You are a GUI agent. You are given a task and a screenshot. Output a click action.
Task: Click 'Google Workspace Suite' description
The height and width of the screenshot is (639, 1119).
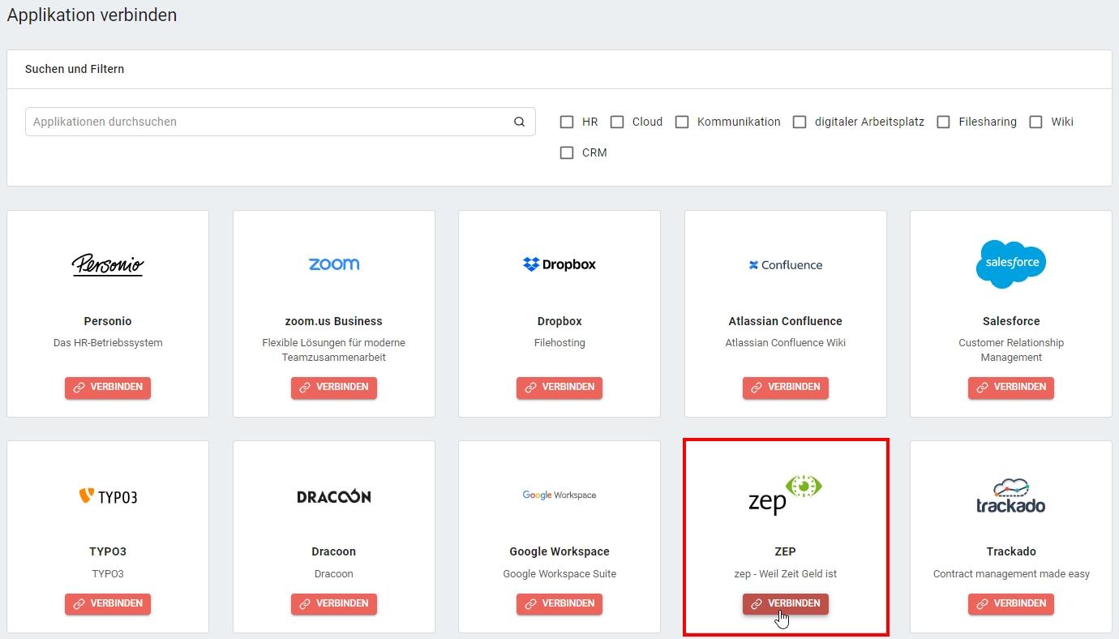pos(559,574)
